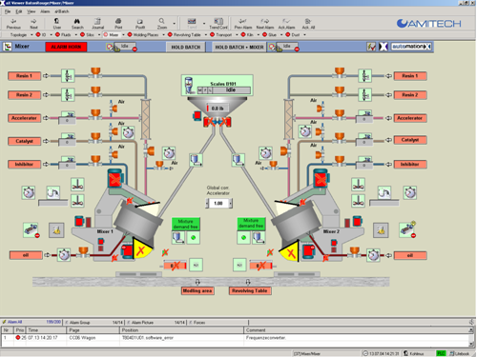The height and width of the screenshot is (357, 477).
Task: Expand the Topologie dropdown
Action: pyautogui.click(x=31, y=34)
